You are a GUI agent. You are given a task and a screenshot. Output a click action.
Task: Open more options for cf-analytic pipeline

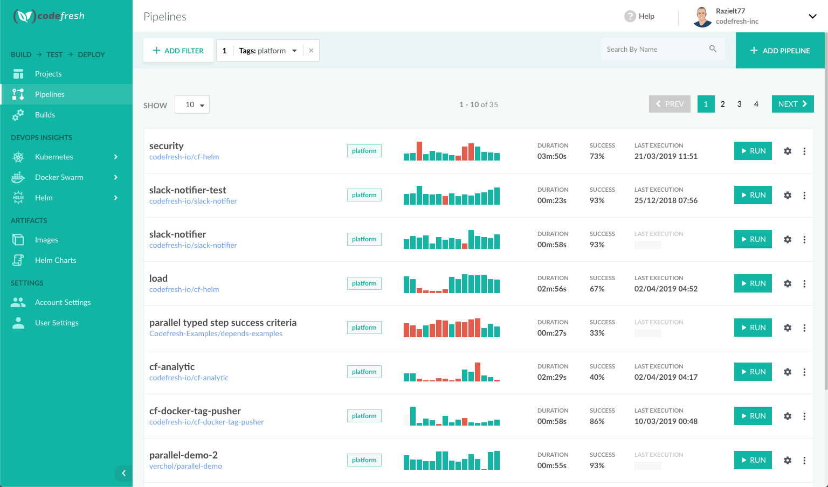pyautogui.click(x=804, y=372)
